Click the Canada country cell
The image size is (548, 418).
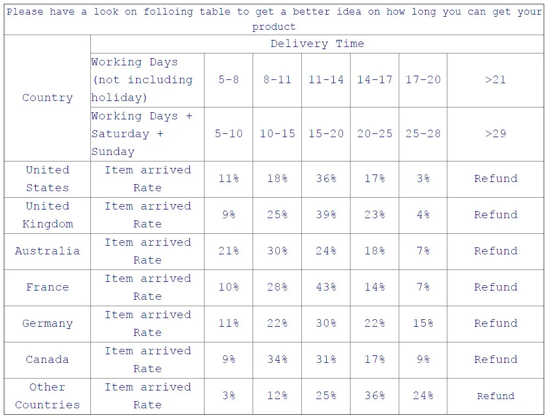click(47, 360)
